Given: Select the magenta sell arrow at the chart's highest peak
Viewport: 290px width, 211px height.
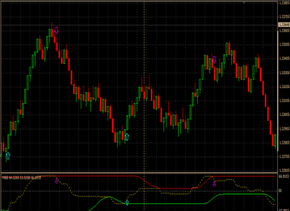Looking at the screenshot, I should (x=56, y=30).
